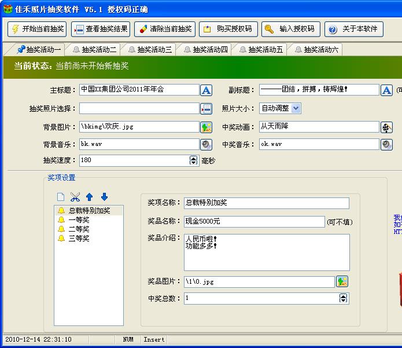Open the 照片大小 dropdown
The width and height of the screenshot is (402, 348).
(296, 108)
